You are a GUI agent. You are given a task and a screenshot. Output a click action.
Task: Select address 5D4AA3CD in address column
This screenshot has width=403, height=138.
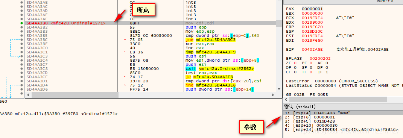click(x=37, y=73)
